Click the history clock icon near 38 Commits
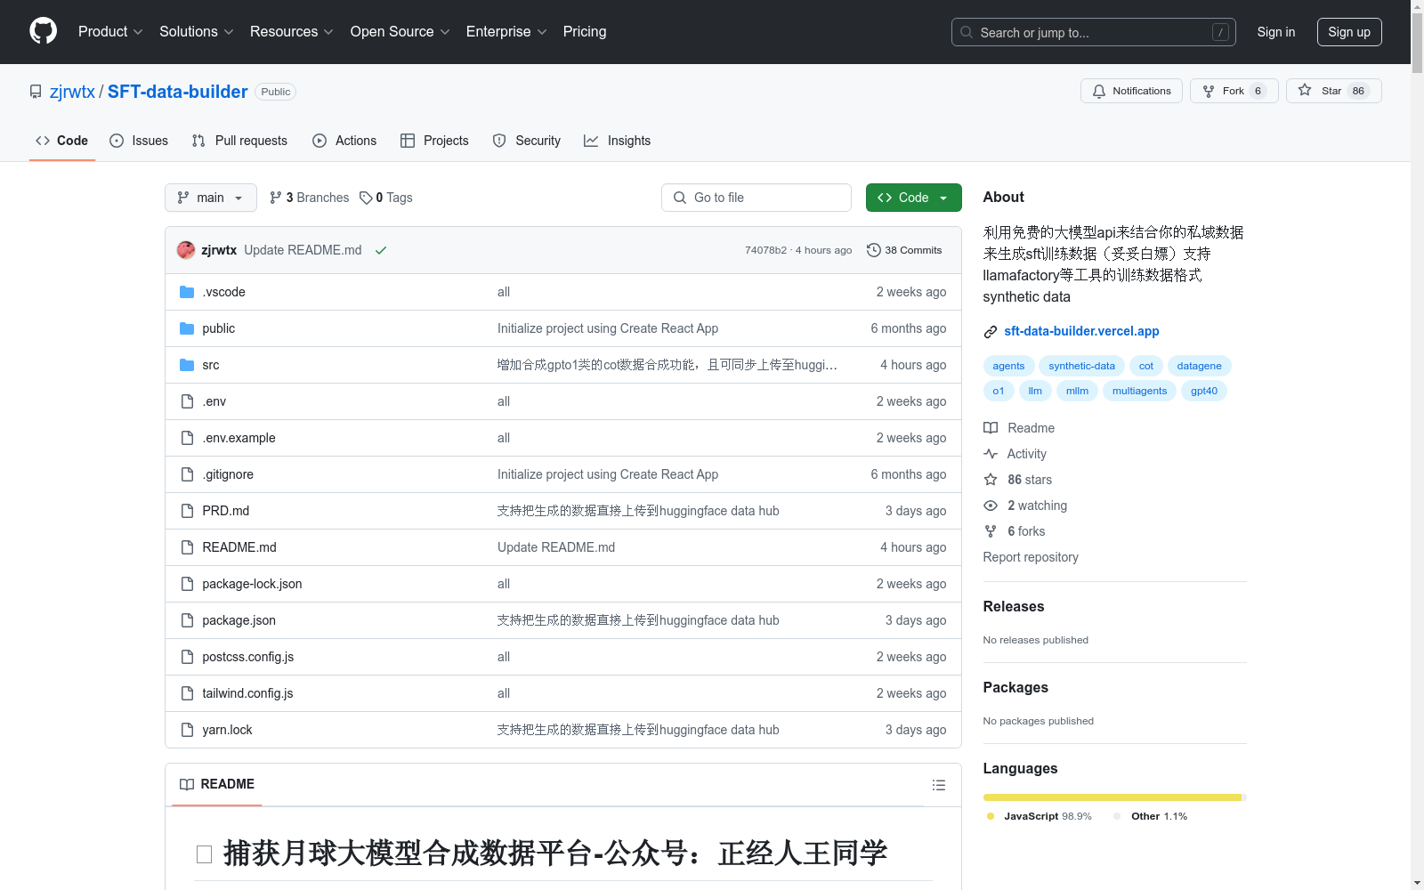Screen dimensions: 1424x890 pos(874,250)
